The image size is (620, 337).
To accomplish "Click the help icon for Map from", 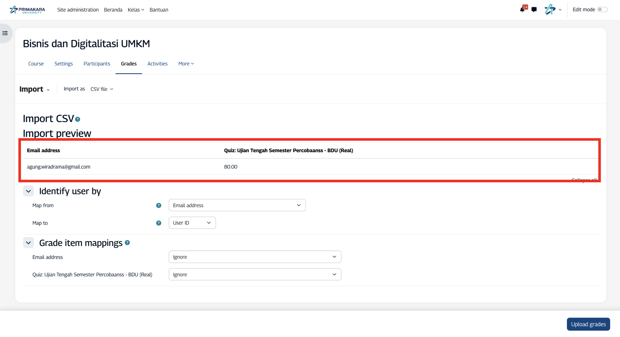I will (159, 206).
